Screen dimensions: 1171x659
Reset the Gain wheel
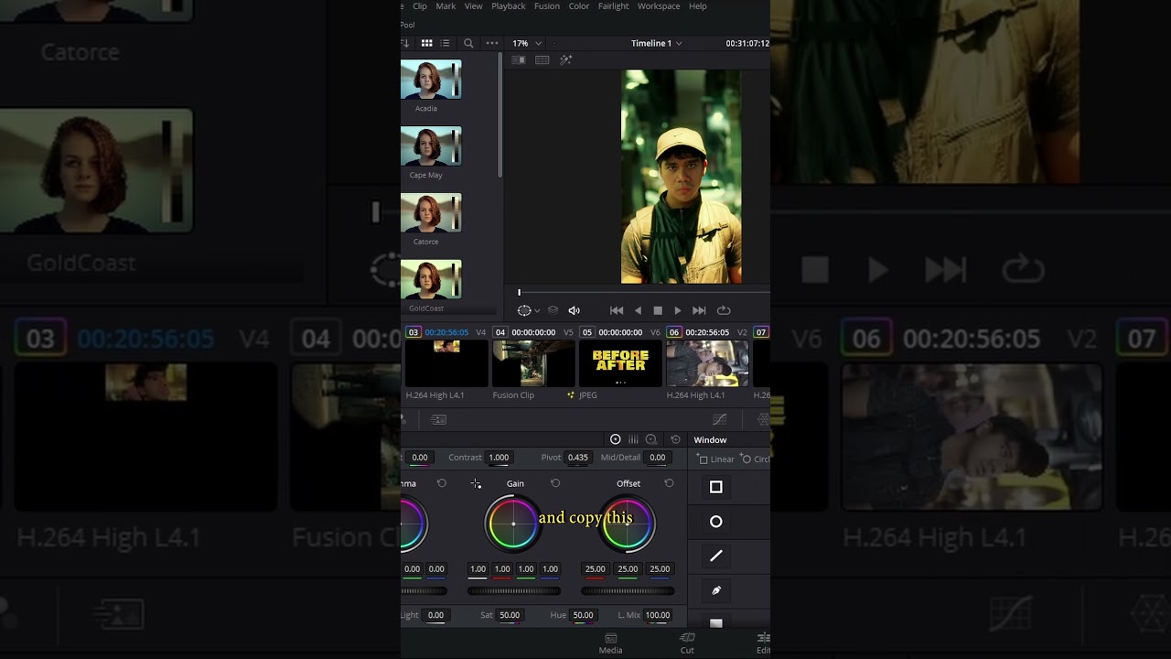(x=555, y=483)
